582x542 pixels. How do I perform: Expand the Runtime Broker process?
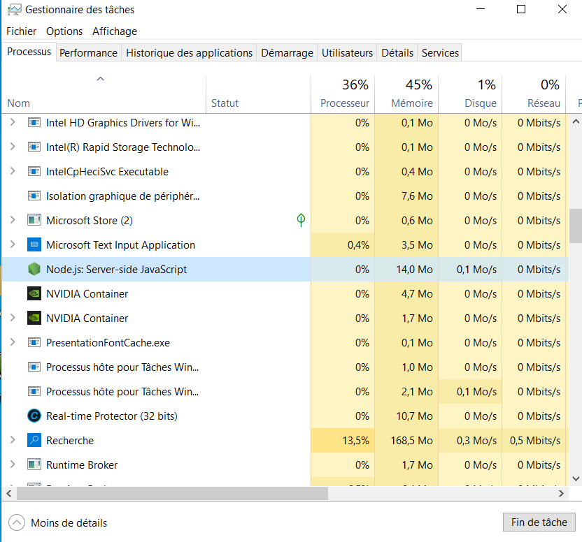pyautogui.click(x=13, y=464)
